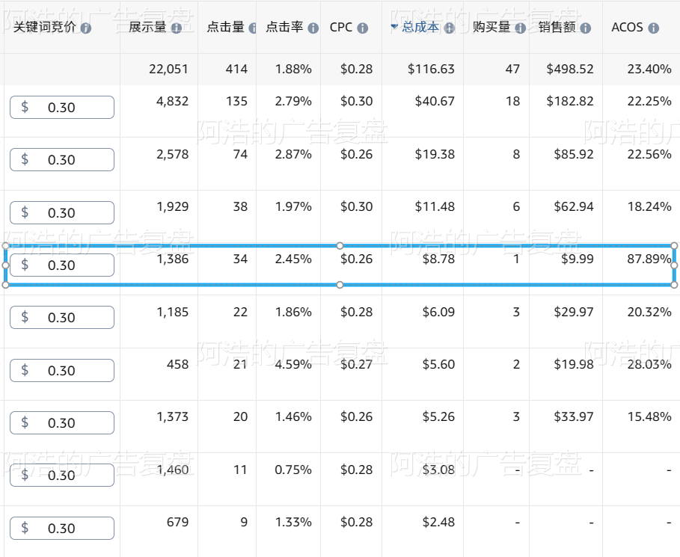Click info icon next to 总成本 header
680x557 pixels.
coord(450,28)
